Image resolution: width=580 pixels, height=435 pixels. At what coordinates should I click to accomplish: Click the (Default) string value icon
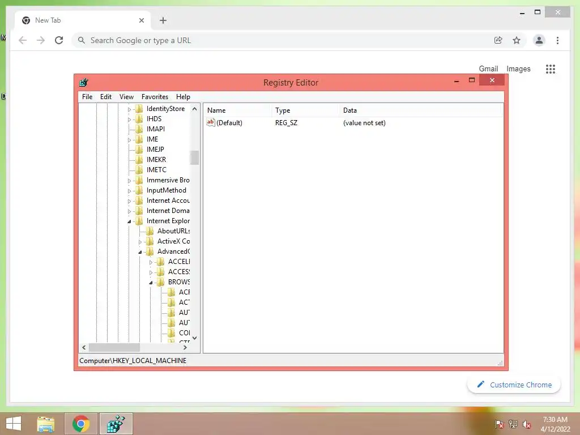point(211,122)
